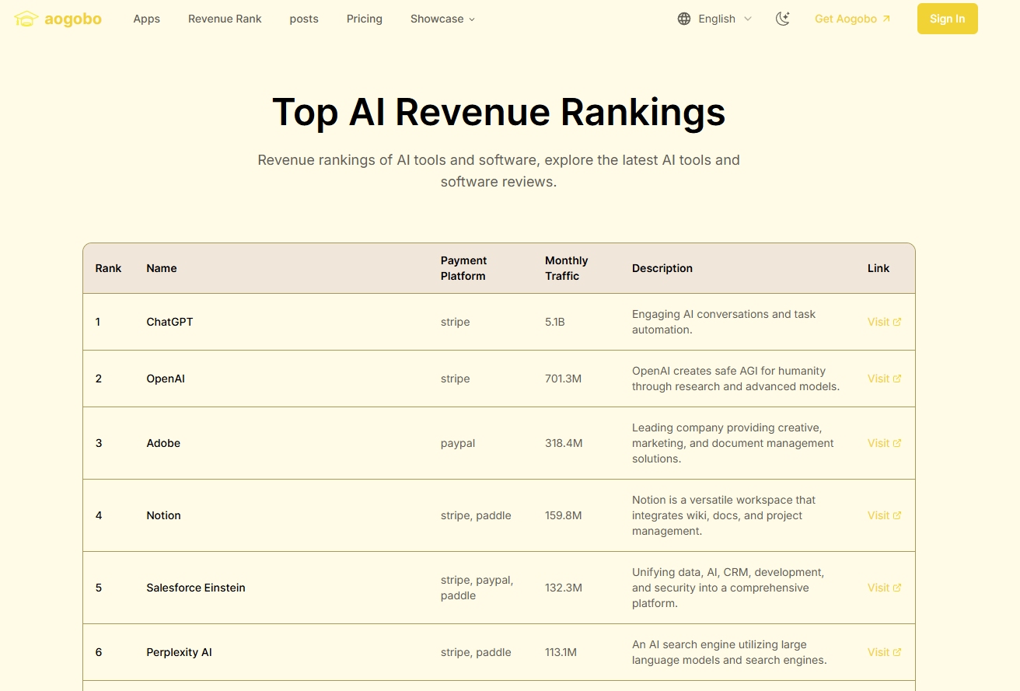Click the 701.3M traffic value

point(564,379)
